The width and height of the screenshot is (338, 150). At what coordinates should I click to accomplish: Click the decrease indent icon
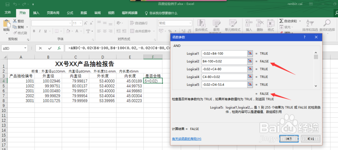[x=119, y=31]
